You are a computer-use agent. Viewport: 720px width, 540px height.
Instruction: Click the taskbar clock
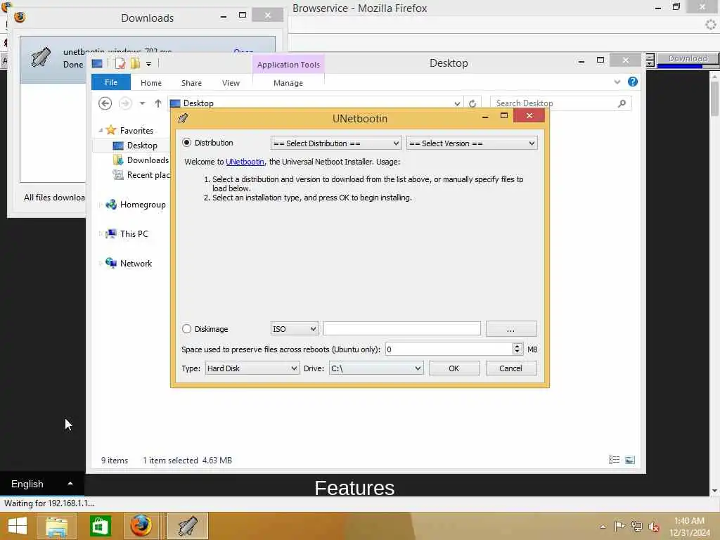tap(689, 527)
